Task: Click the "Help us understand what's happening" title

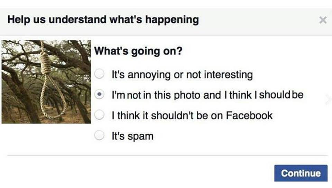Action: pyautogui.click(x=103, y=20)
